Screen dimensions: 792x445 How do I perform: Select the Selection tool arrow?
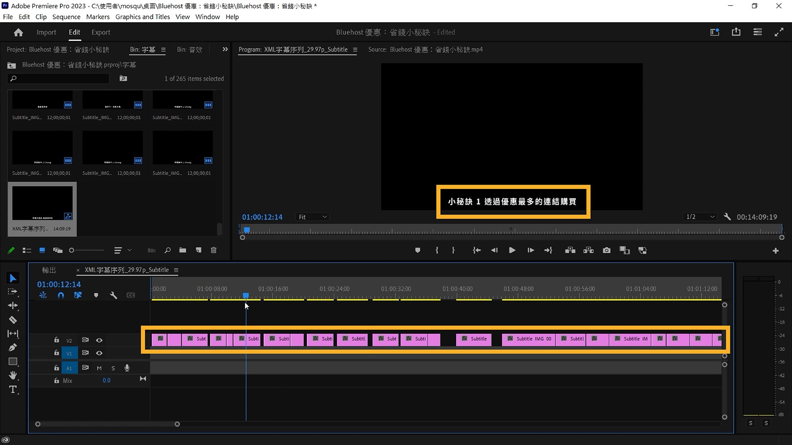(13, 278)
